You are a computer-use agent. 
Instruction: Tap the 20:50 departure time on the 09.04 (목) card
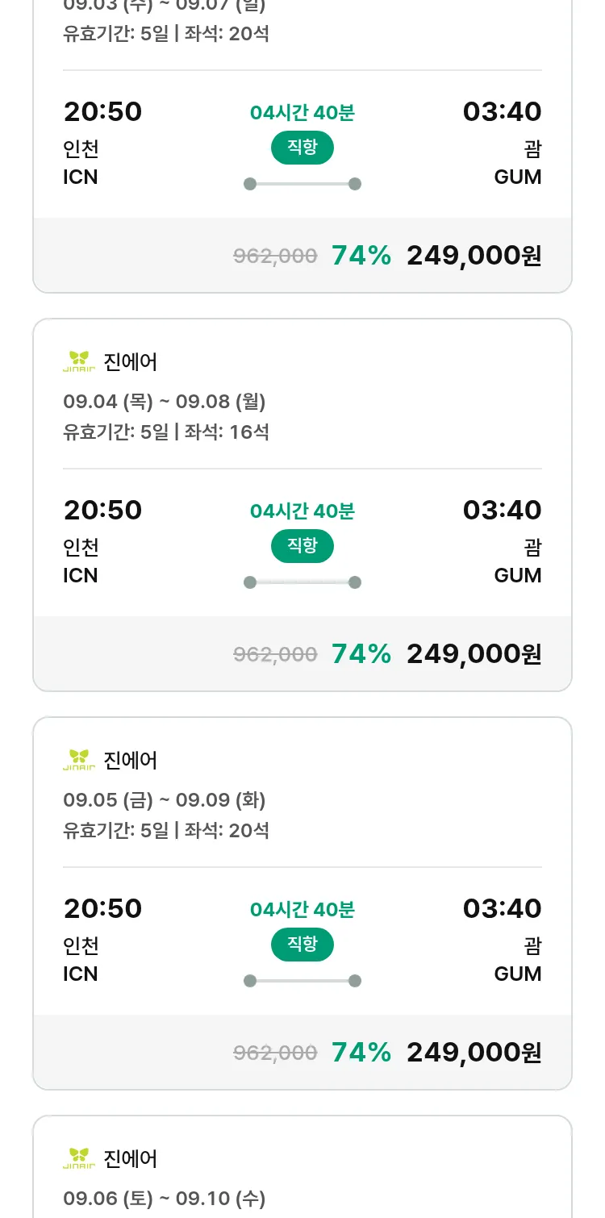(103, 511)
